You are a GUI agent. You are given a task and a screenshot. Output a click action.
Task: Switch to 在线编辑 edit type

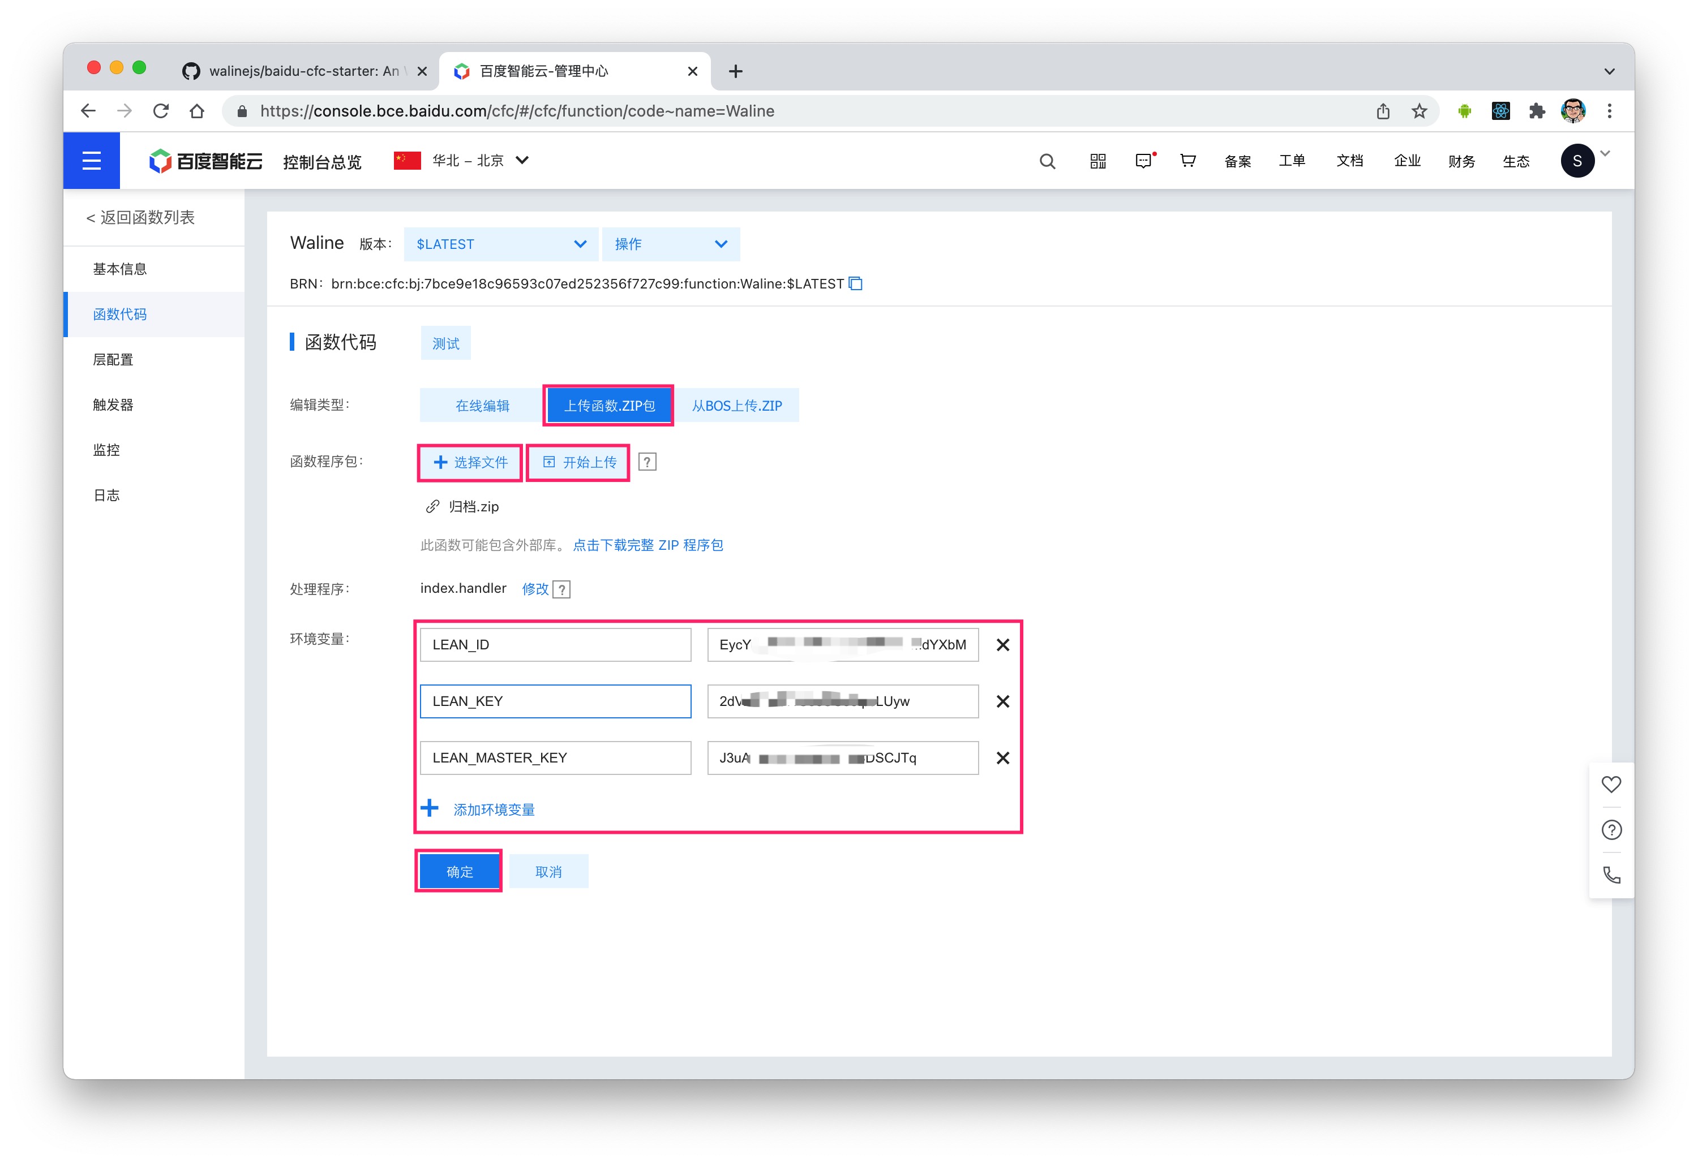click(482, 405)
